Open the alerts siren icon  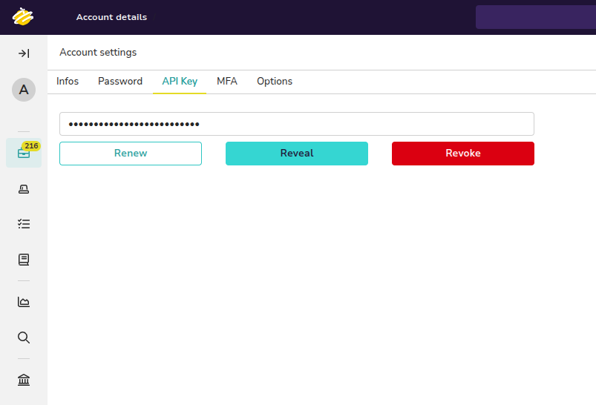(x=24, y=189)
